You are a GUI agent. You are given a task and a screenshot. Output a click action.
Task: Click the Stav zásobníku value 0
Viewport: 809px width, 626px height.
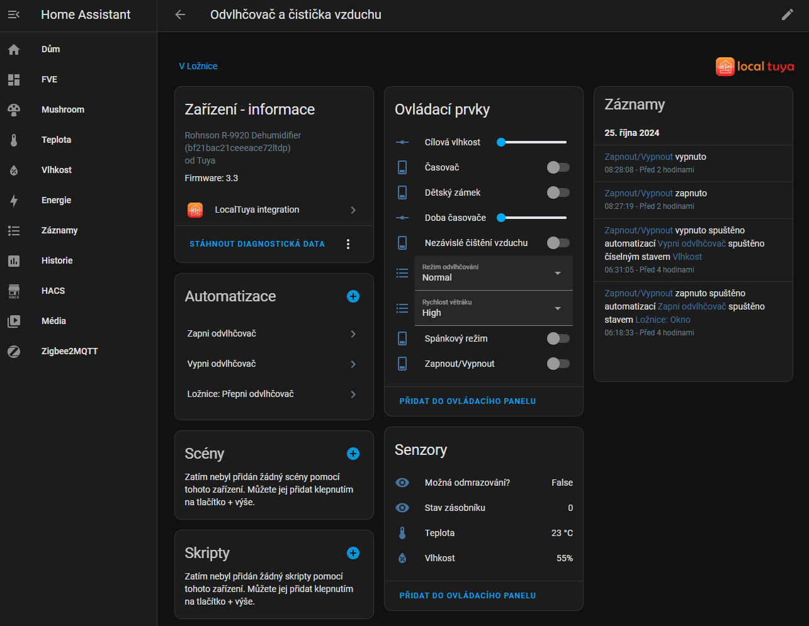click(x=570, y=508)
